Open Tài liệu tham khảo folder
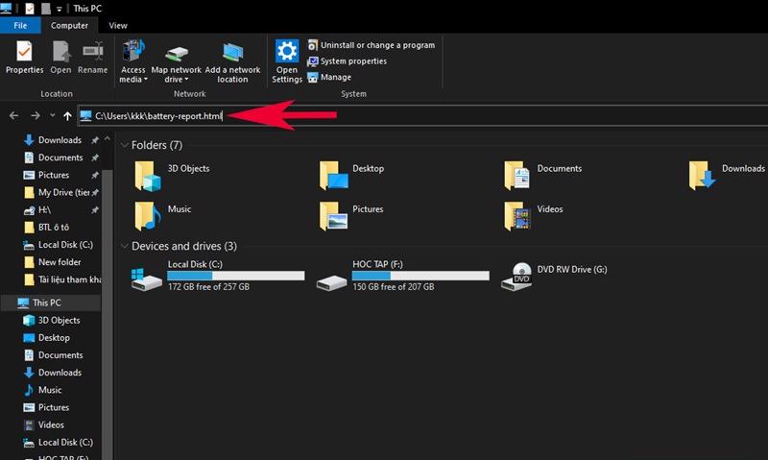The image size is (768, 460). 69,279
